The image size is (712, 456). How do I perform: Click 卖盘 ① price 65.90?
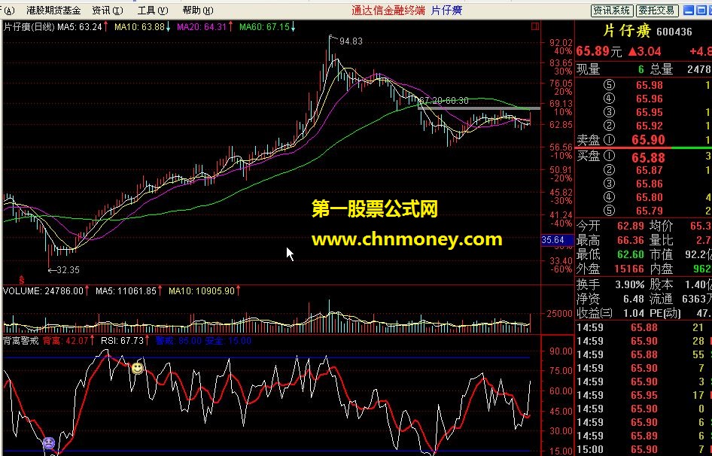tap(649, 140)
